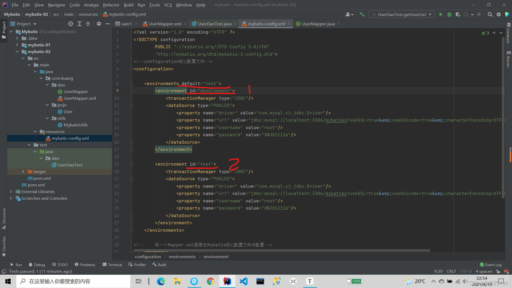Start debugging with the bug icon
Screen dimensions: 512x288
(x=449, y=14)
